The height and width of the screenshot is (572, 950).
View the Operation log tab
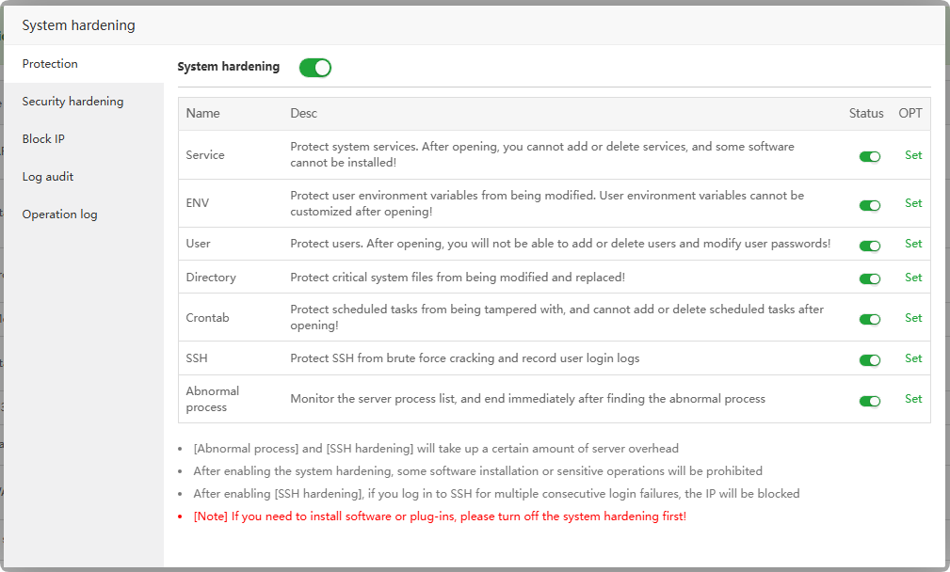(59, 214)
